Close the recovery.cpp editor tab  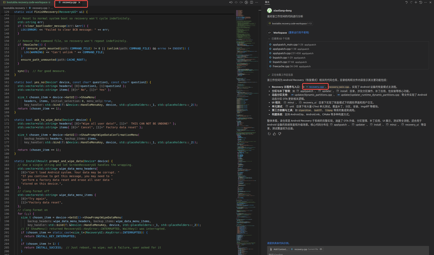pos(79,2)
